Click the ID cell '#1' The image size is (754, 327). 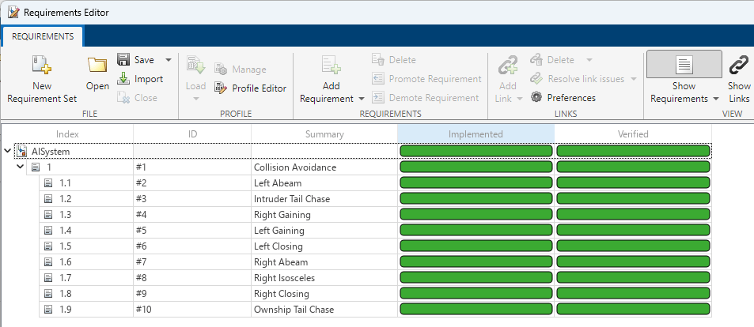(192, 167)
